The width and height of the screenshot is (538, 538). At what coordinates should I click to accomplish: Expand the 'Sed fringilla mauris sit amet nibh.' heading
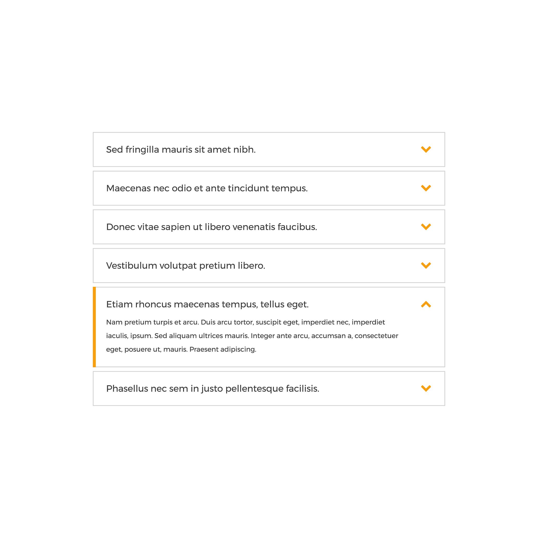click(181, 150)
